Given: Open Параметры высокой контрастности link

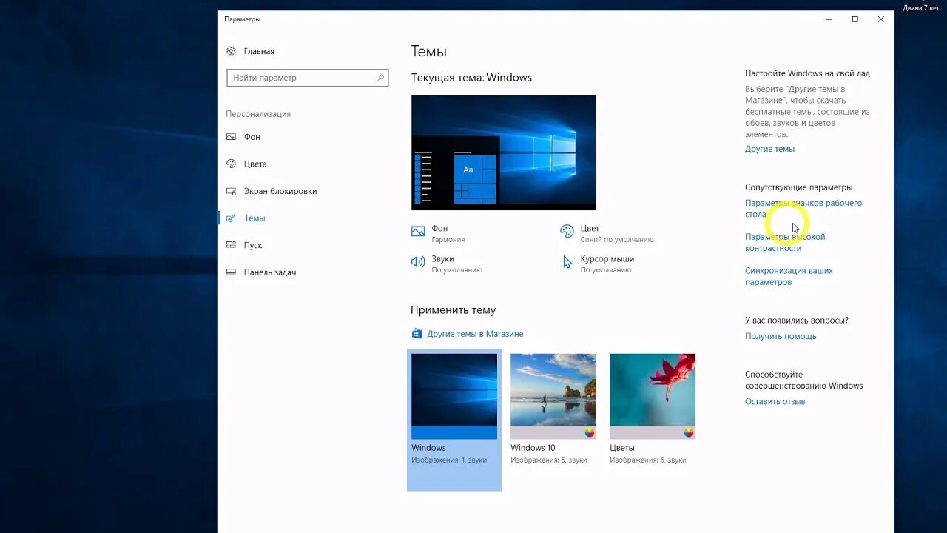Looking at the screenshot, I should click(x=785, y=242).
